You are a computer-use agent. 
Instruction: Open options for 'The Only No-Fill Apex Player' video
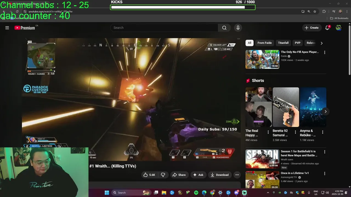[x=325, y=53]
